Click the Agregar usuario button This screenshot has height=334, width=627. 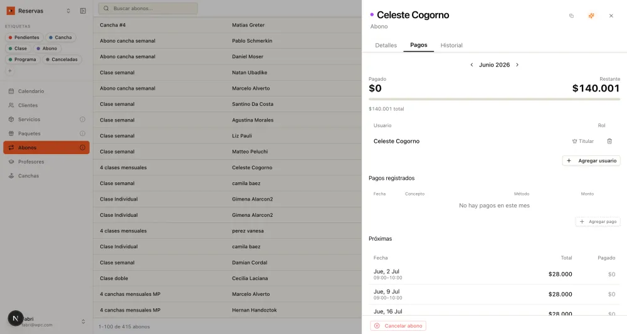pyautogui.click(x=591, y=160)
